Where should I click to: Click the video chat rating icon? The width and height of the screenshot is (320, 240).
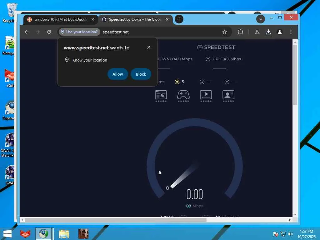point(228,96)
